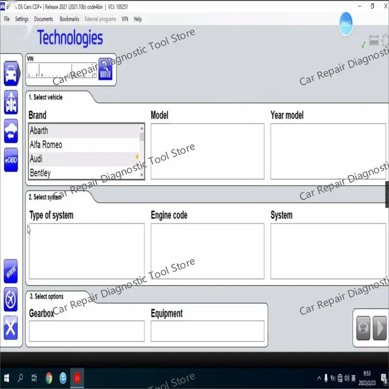Click the network globe tray icon
This screenshot has width=389, height=389.
(x=340, y=378)
